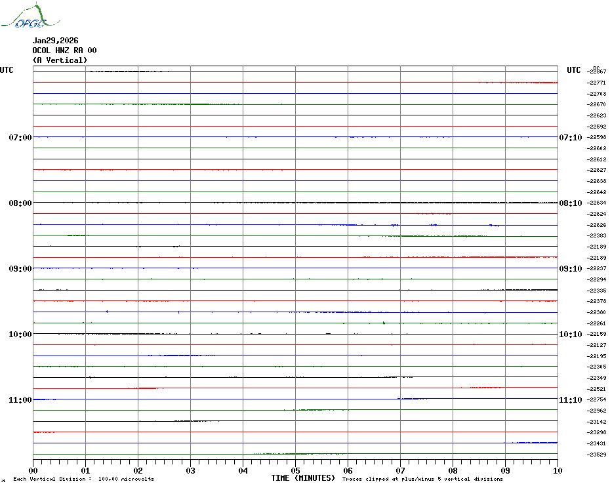Click the OCOL HNZ RA 00 station label

pos(64,51)
